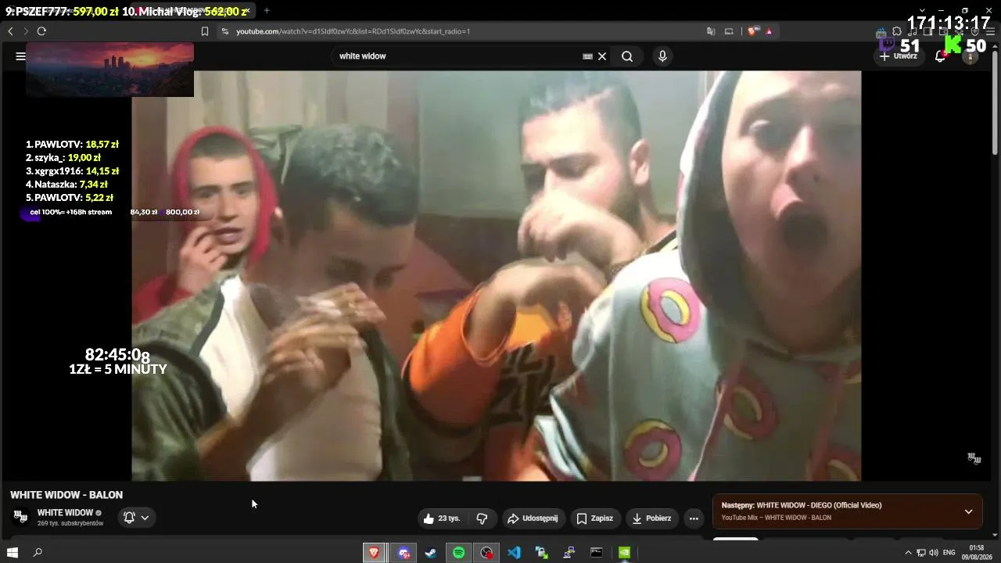Bookmark this page from the address bar
The height and width of the screenshot is (563, 1001).
[x=205, y=31]
